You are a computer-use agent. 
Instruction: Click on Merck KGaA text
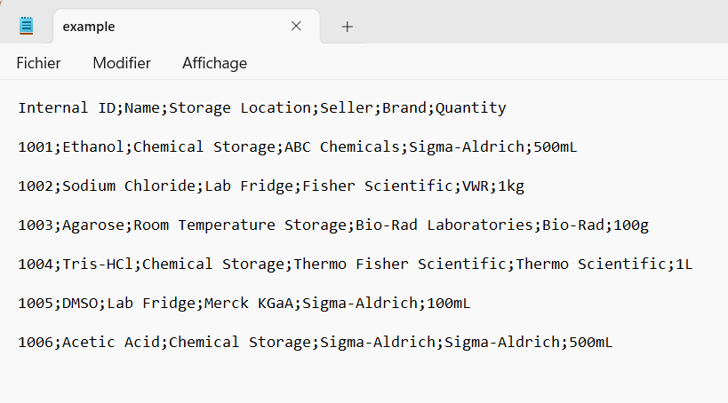(248, 303)
